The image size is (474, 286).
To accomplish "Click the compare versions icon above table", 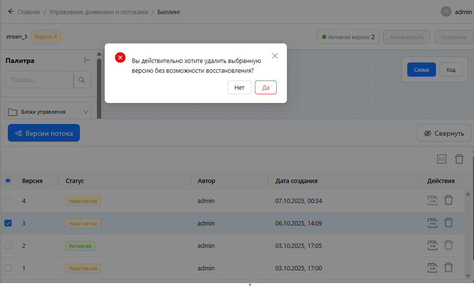I will pyautogui.click(x=442, y=159).
